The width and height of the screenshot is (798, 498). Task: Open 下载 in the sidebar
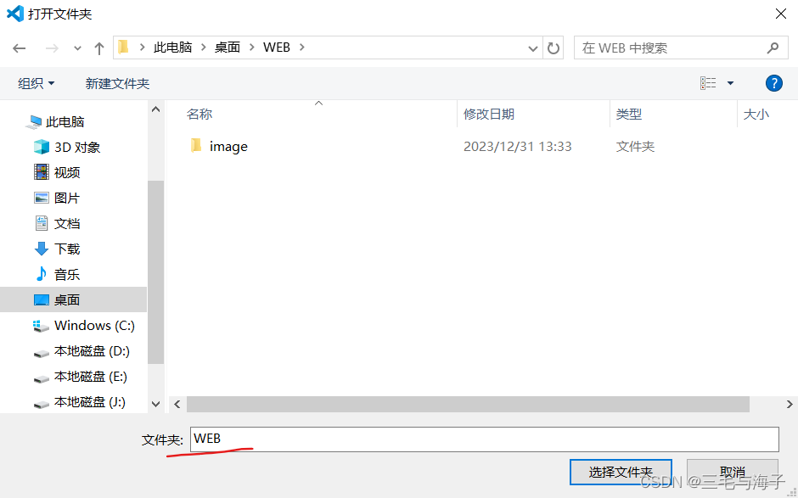coord(67,249)
